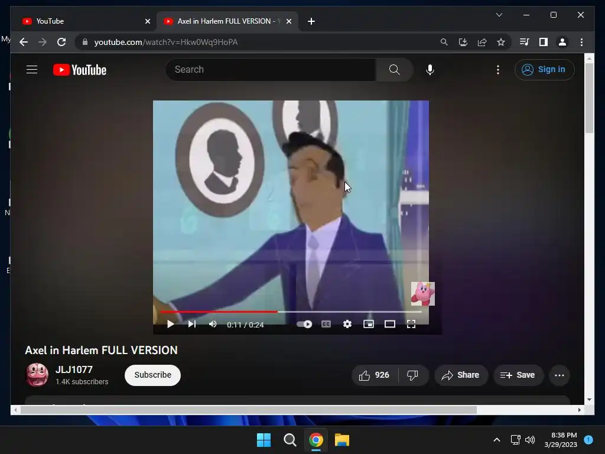Share this page icon in address bar
Viewport: 605px width, 454px height.
(x=482, y=42)
